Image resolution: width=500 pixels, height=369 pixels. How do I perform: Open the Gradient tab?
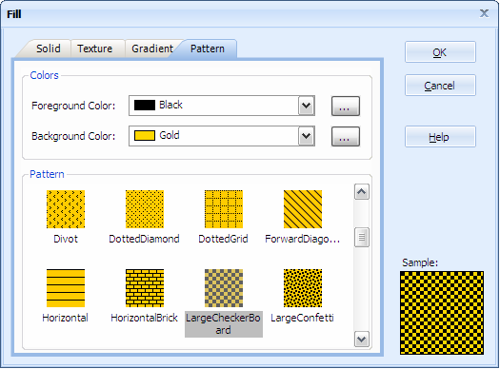coord(152,49)
